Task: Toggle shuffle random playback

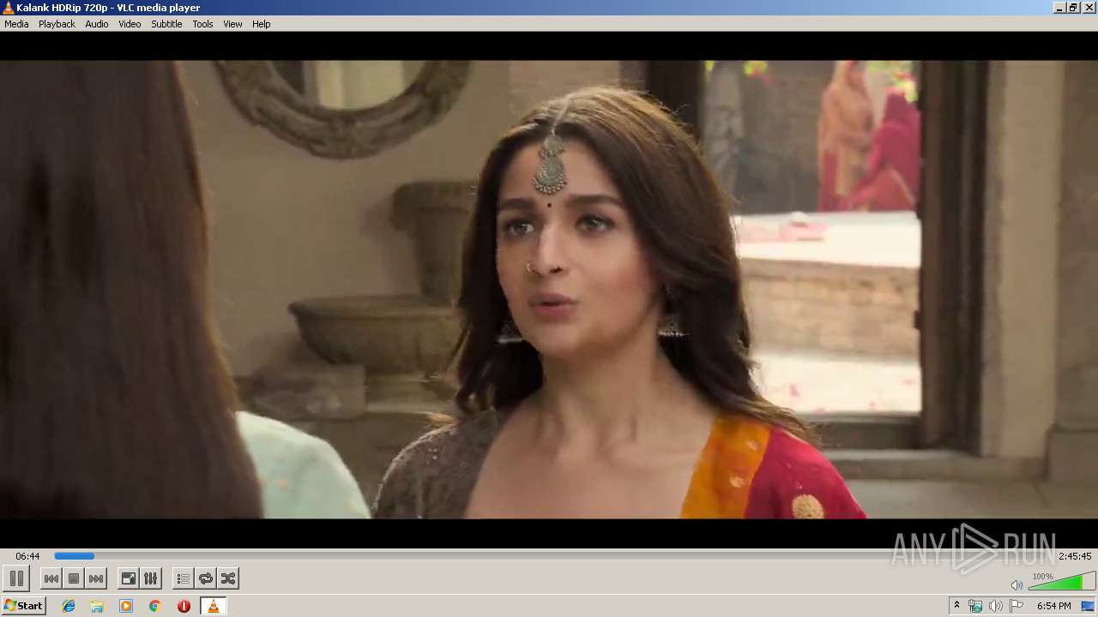Action: [227, 578]
